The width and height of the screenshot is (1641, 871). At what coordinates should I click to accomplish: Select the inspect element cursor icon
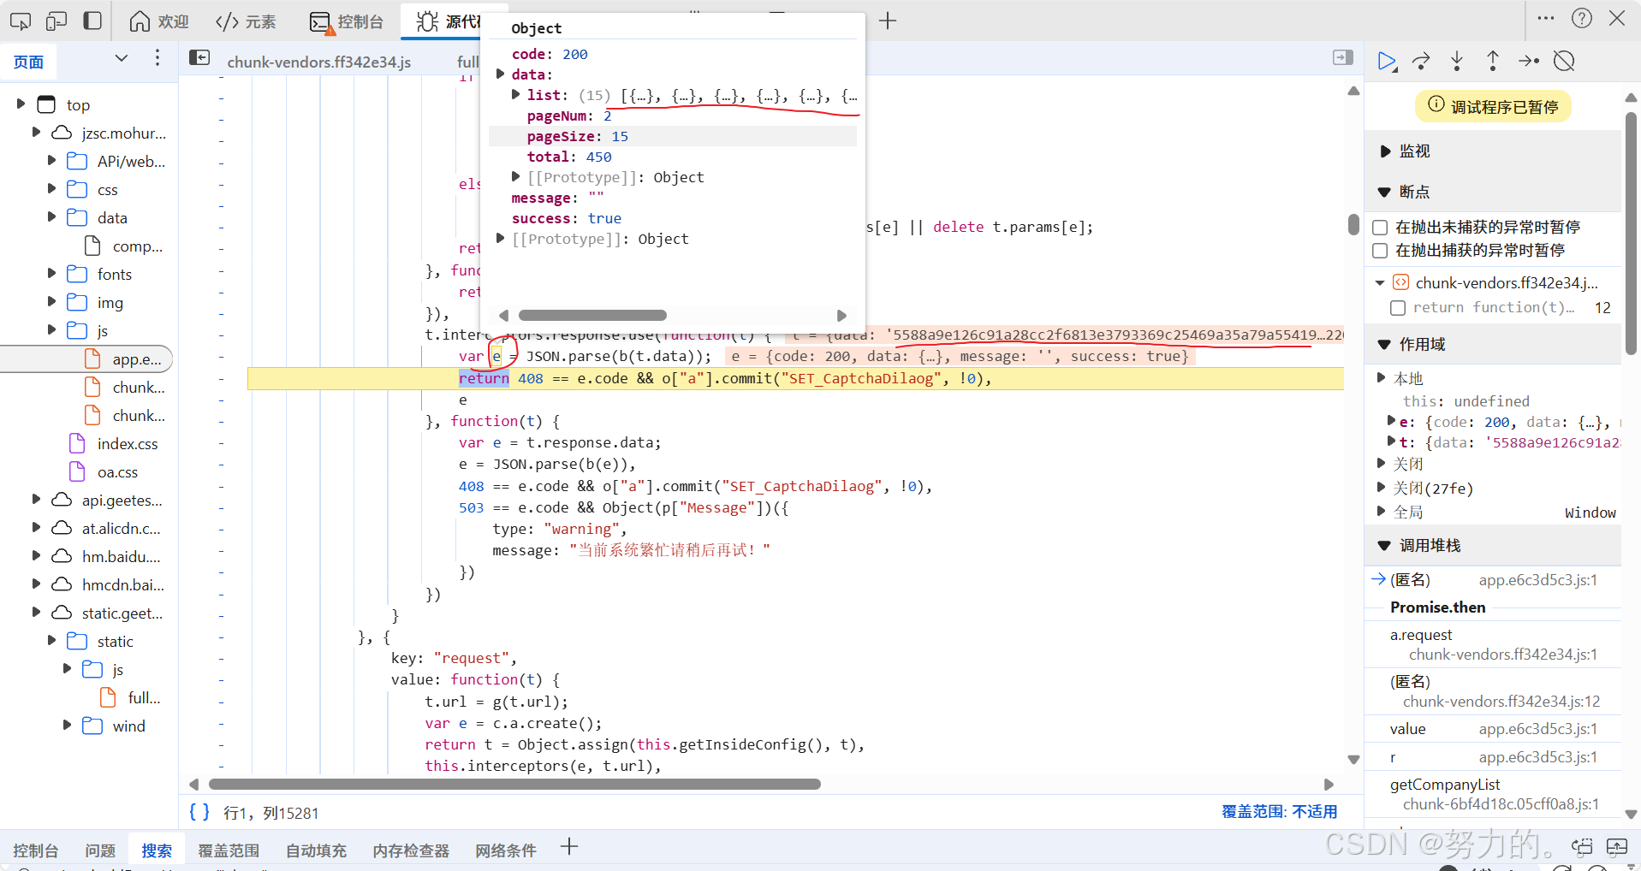19,20
